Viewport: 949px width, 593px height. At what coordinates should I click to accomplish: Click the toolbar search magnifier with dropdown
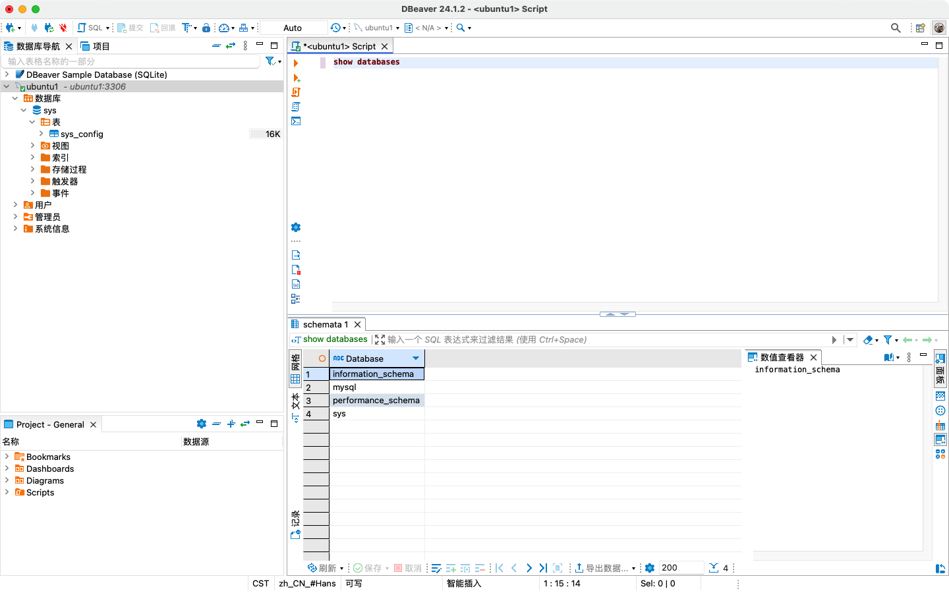[463, 28]
